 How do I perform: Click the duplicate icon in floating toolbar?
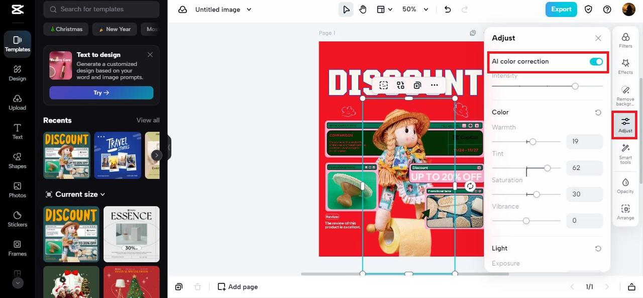coord(417,85)
